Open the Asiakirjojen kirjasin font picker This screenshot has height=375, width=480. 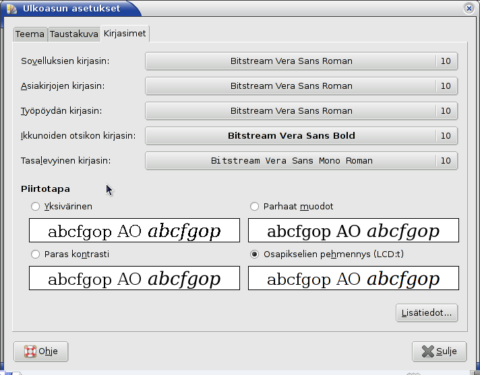(x=301, y=86)
